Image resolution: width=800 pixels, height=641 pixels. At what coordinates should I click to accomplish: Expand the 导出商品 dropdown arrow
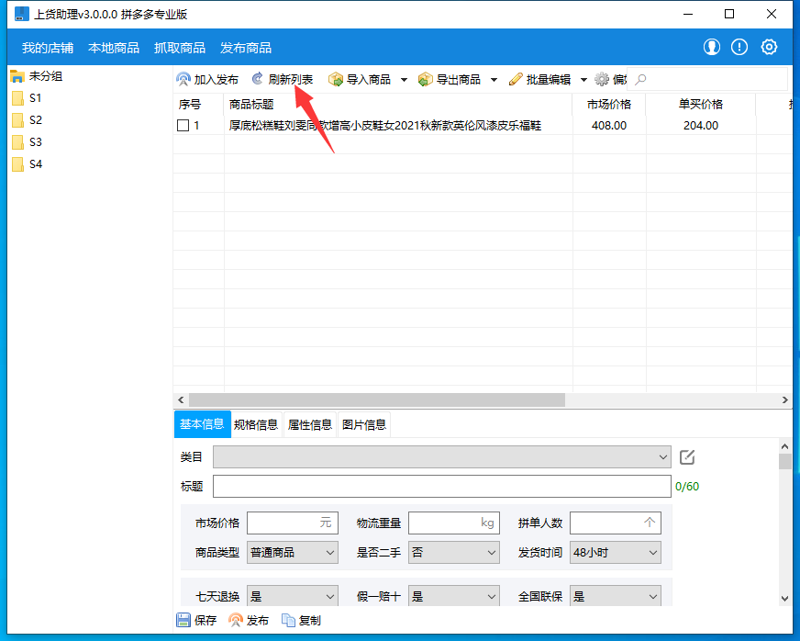(494, 80)
